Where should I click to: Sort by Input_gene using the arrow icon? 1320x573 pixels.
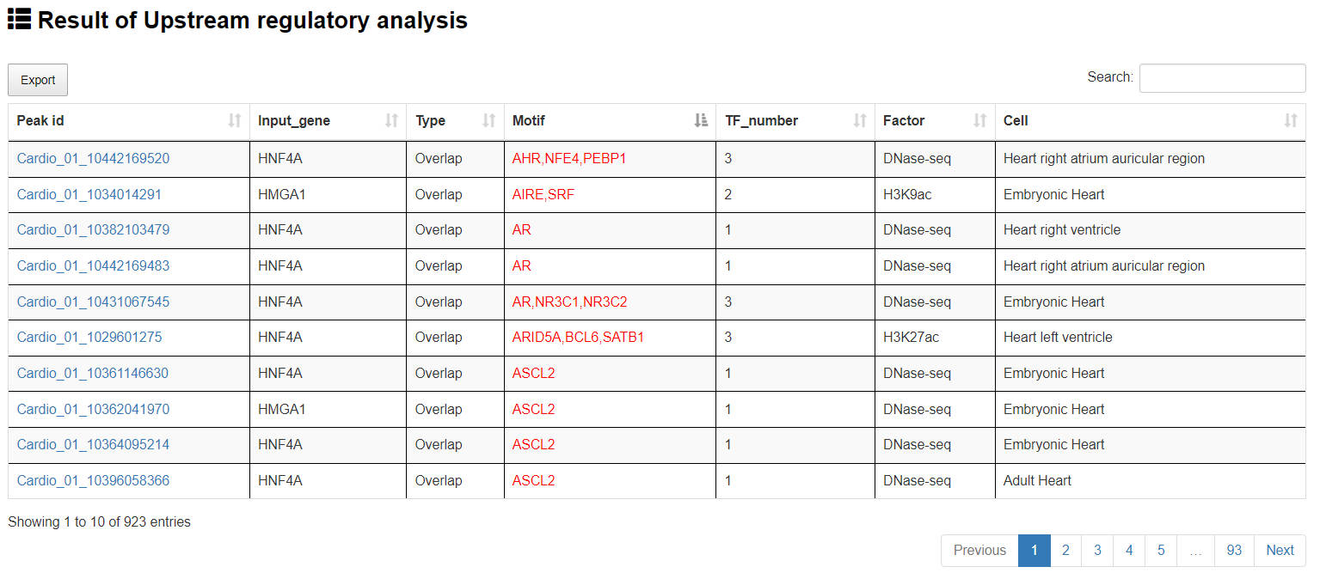391,121
